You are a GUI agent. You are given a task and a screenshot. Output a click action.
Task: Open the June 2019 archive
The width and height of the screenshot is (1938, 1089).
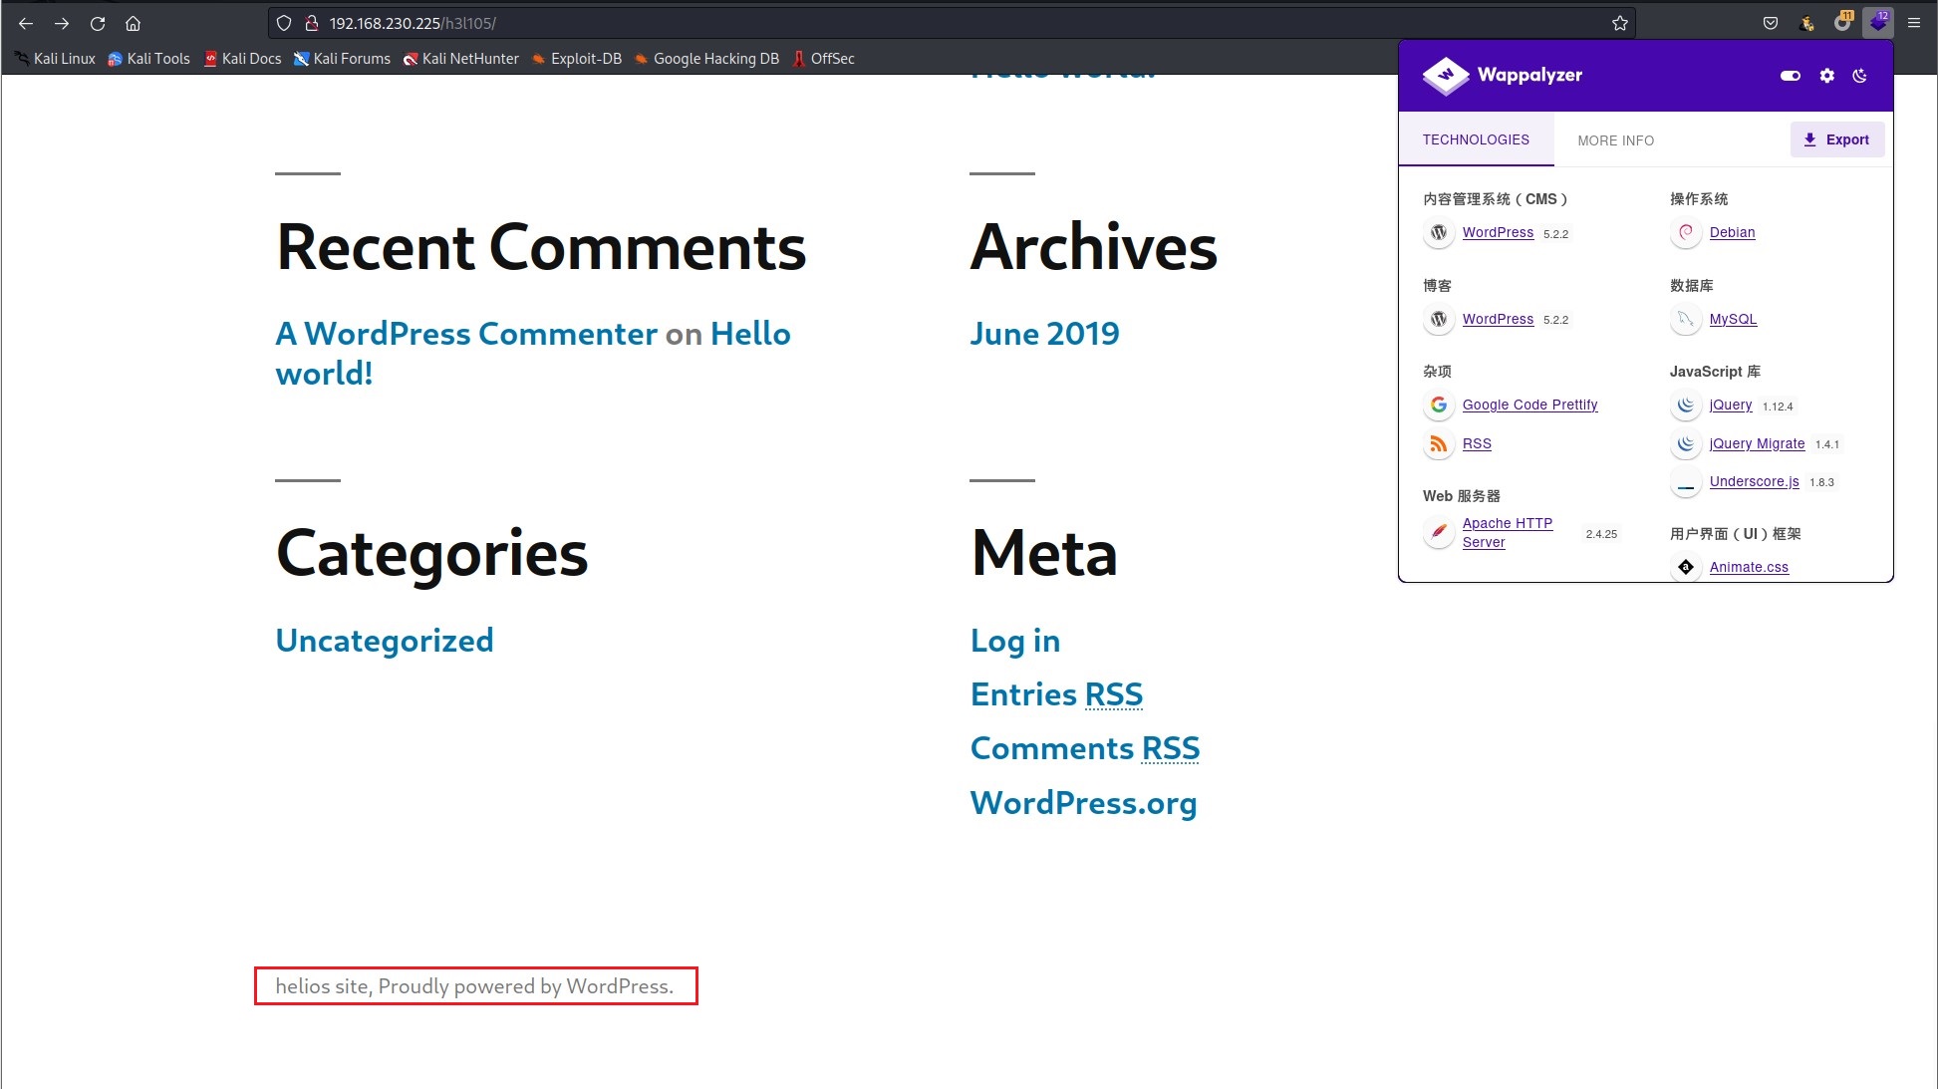(1044, 334)
